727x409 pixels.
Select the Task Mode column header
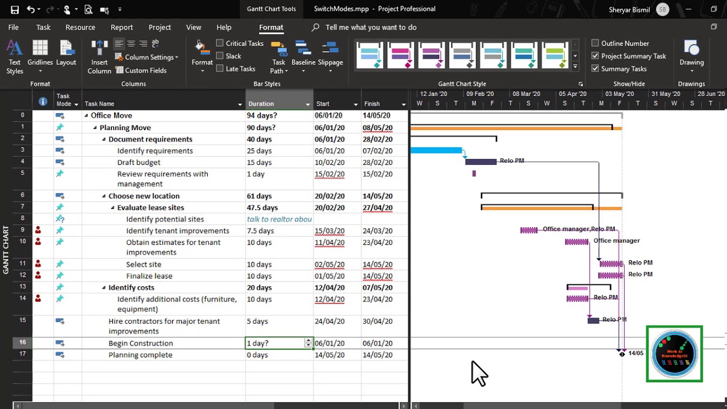coord(68,100)
